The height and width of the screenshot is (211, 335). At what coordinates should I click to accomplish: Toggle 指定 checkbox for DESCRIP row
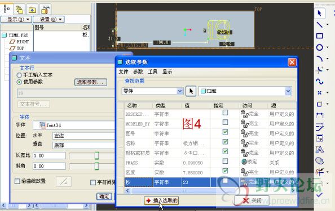tap(225, 113)
